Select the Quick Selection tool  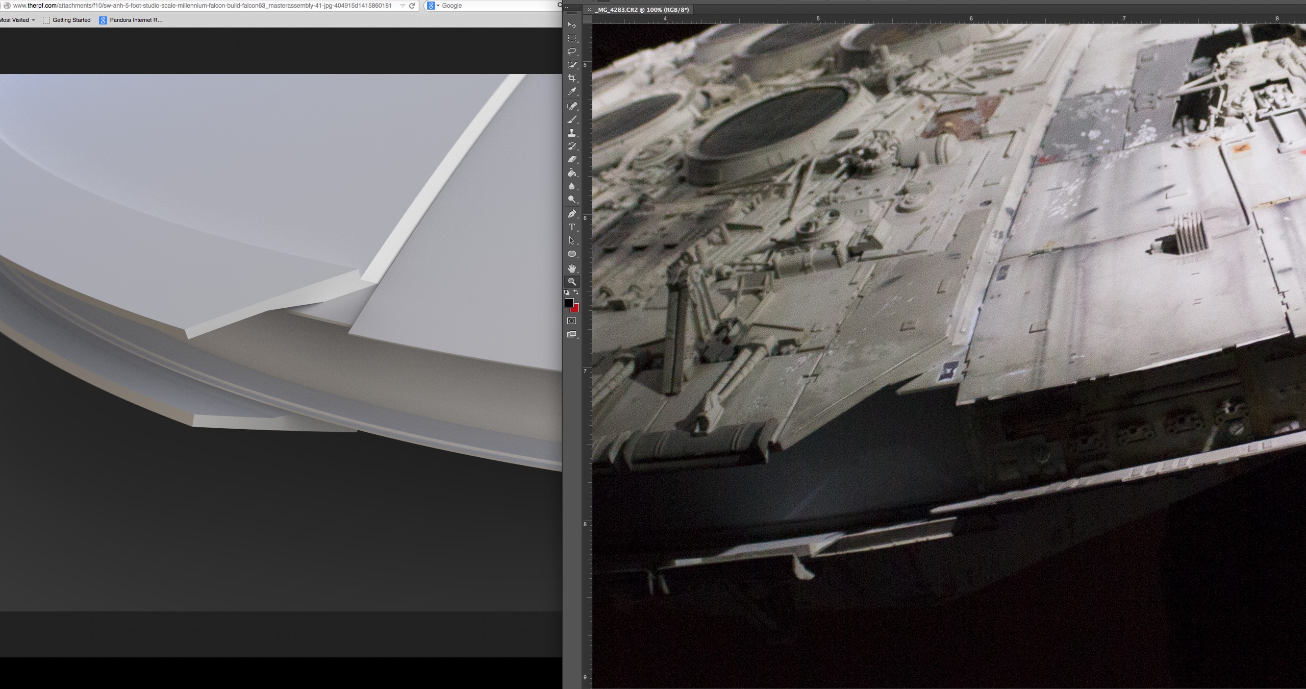pyautogui.click(x=572, y=65)
